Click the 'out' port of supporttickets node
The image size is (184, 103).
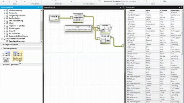click(84, 17)
